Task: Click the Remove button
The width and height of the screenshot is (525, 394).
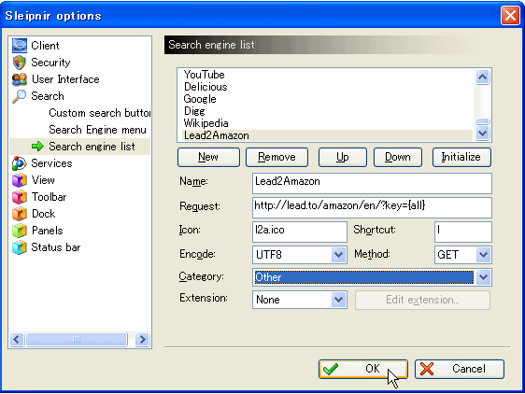Action: tap(277, 157)
